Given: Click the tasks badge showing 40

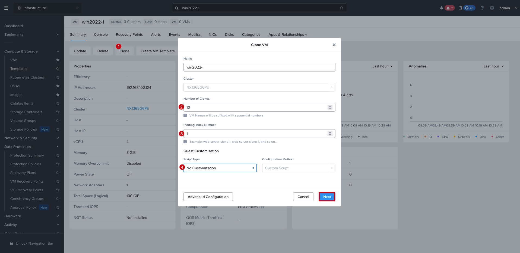Looking at the screenshot, I should pos(469,8).
